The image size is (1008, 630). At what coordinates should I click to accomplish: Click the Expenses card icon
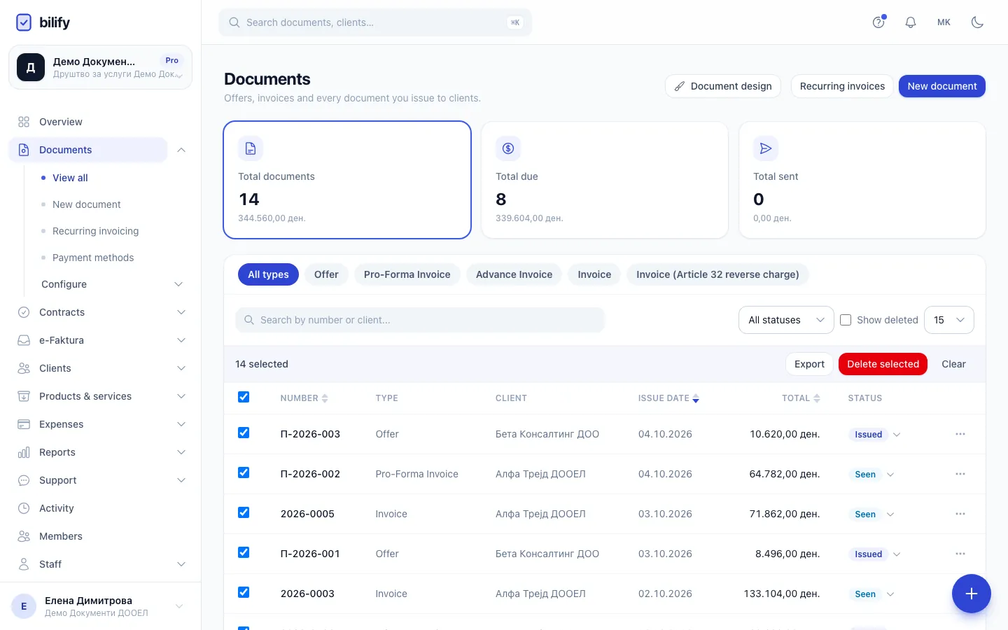[24, 424]
